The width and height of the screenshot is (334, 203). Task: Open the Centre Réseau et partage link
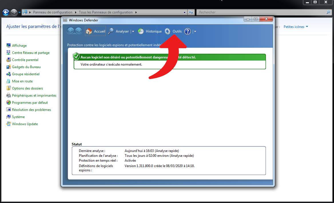pos(31,53)
